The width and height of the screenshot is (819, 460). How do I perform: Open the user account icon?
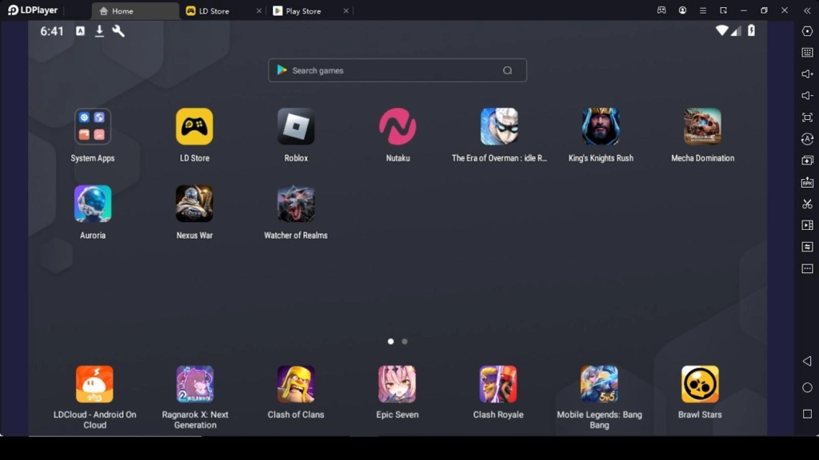coord(682,10)
